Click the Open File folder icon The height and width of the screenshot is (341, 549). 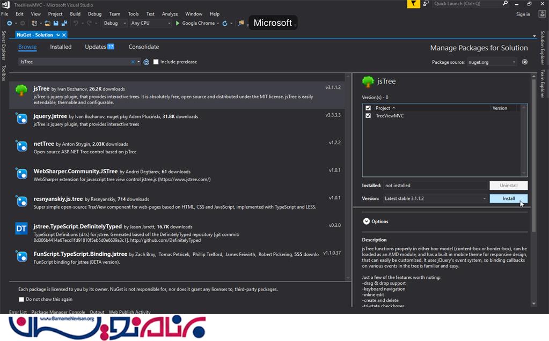click(x=47, y=23)
